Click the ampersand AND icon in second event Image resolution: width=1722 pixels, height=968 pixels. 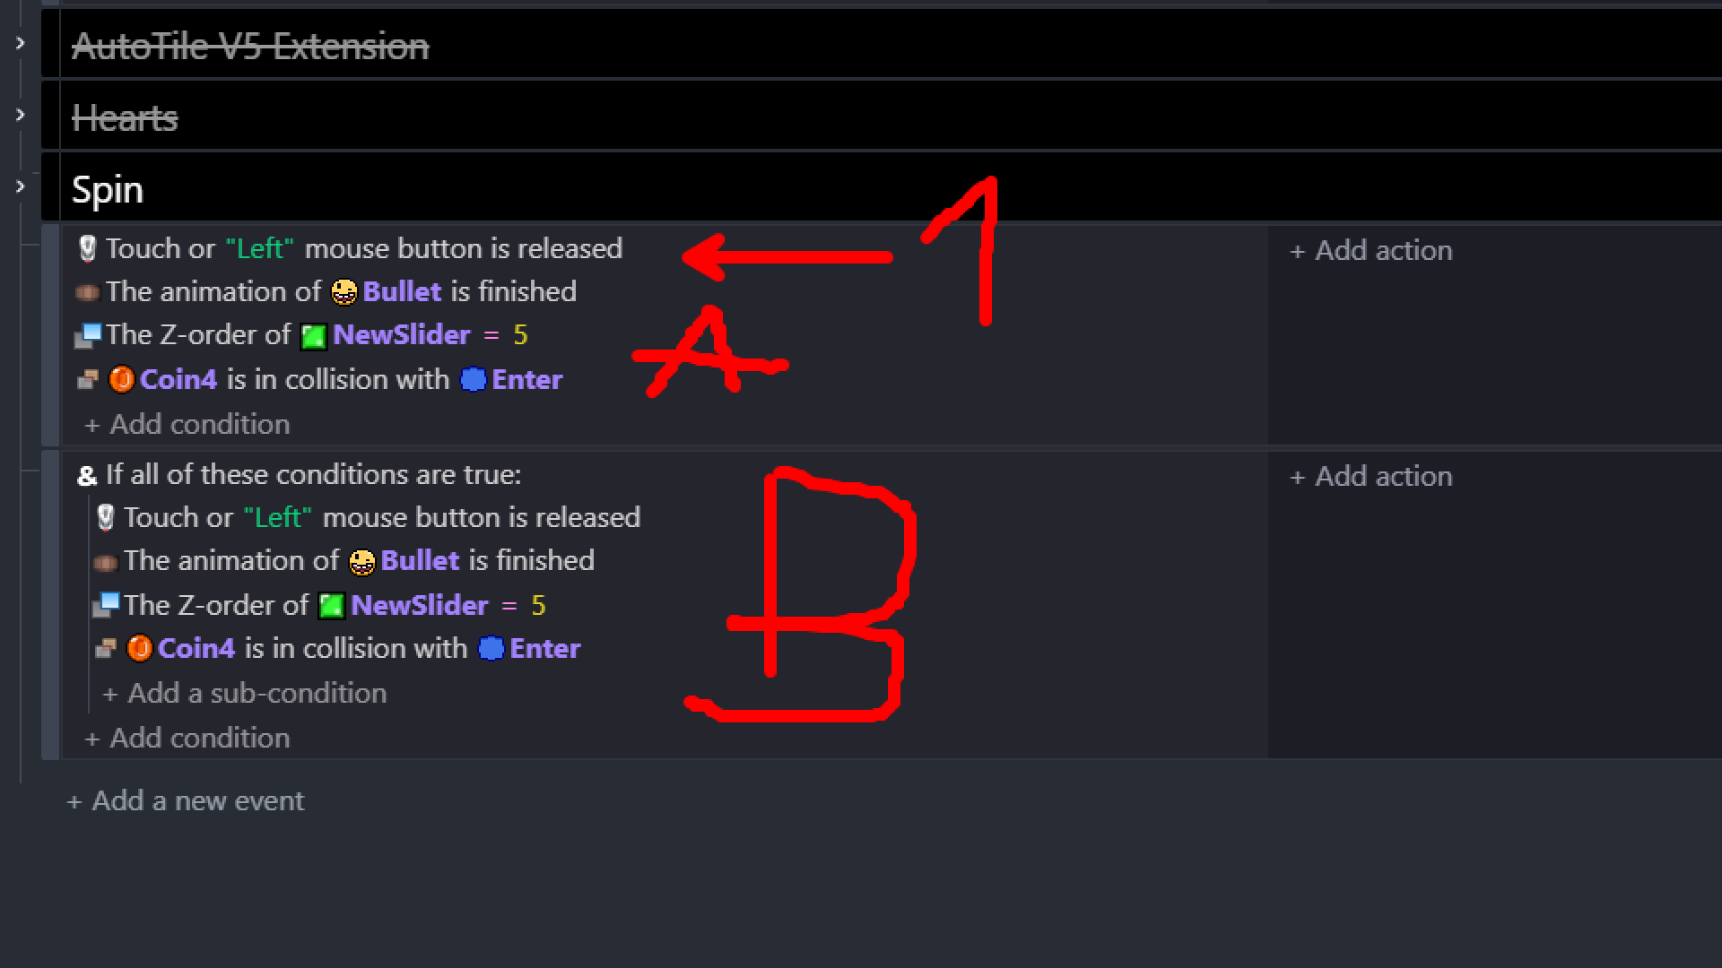pos(87,476)
